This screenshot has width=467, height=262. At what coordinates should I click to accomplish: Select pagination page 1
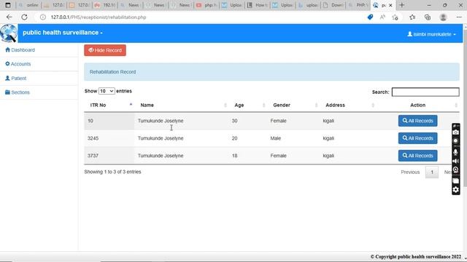432,172
